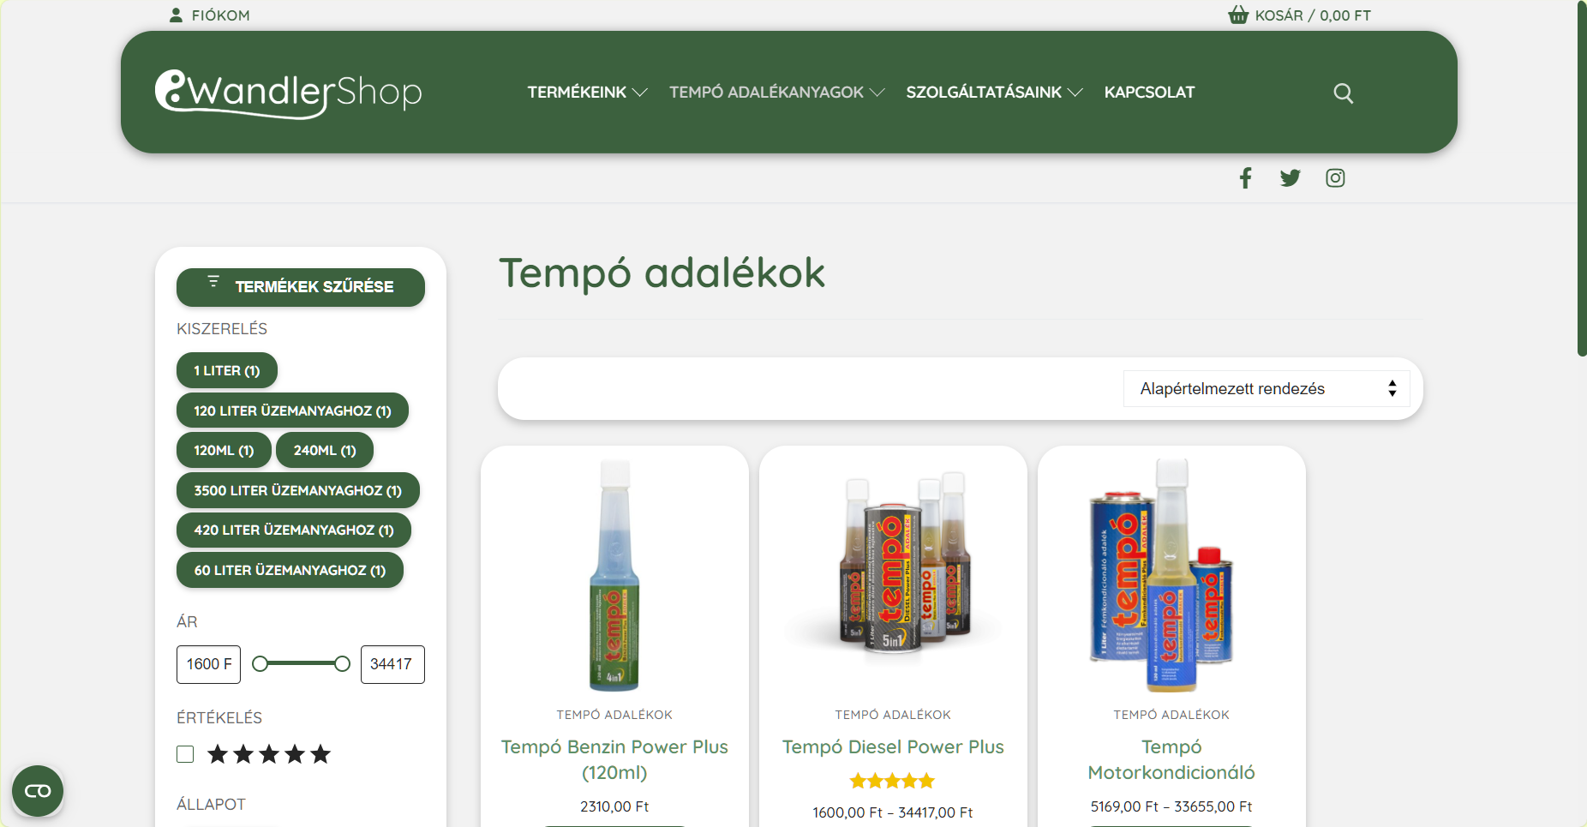Click the user account icon
This screenshot has height=827, width=1587.
[176, 15]
